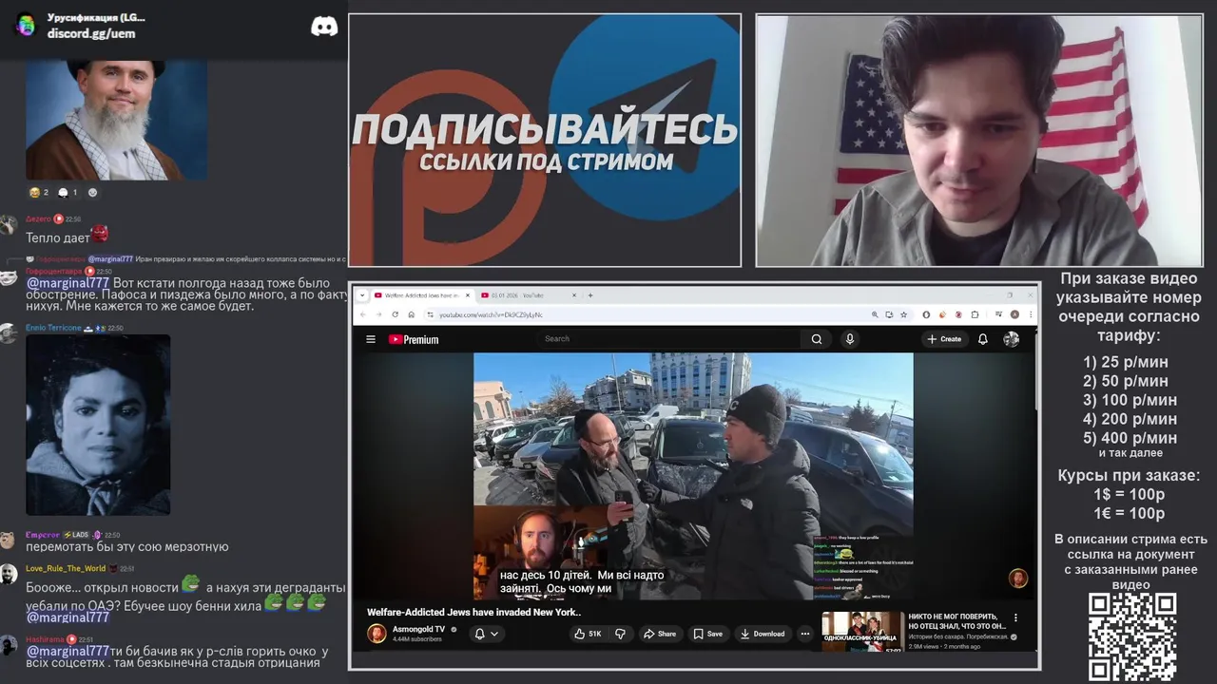1217x684 pixels.
Task: Add a reaction with the smiley button
Action: (x=92, y=192)
